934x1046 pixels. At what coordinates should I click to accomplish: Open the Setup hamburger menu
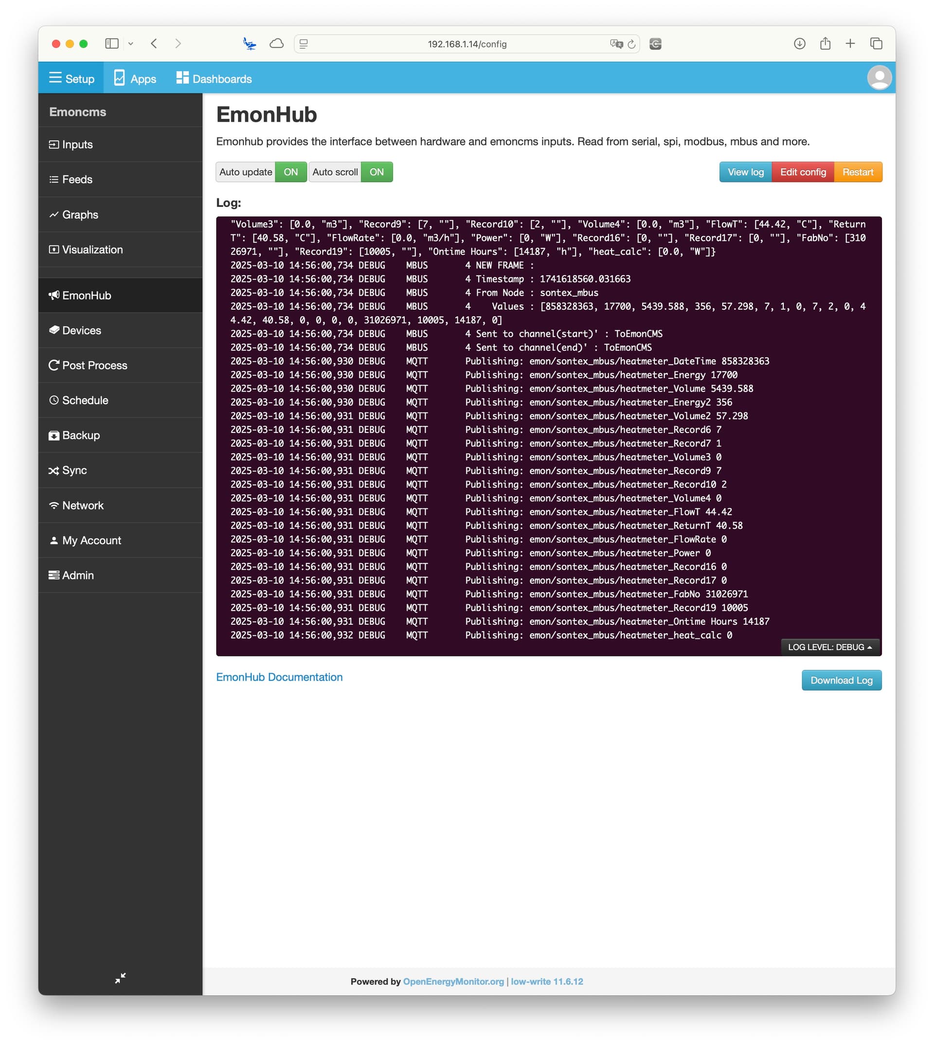click(x=71, y=78)
